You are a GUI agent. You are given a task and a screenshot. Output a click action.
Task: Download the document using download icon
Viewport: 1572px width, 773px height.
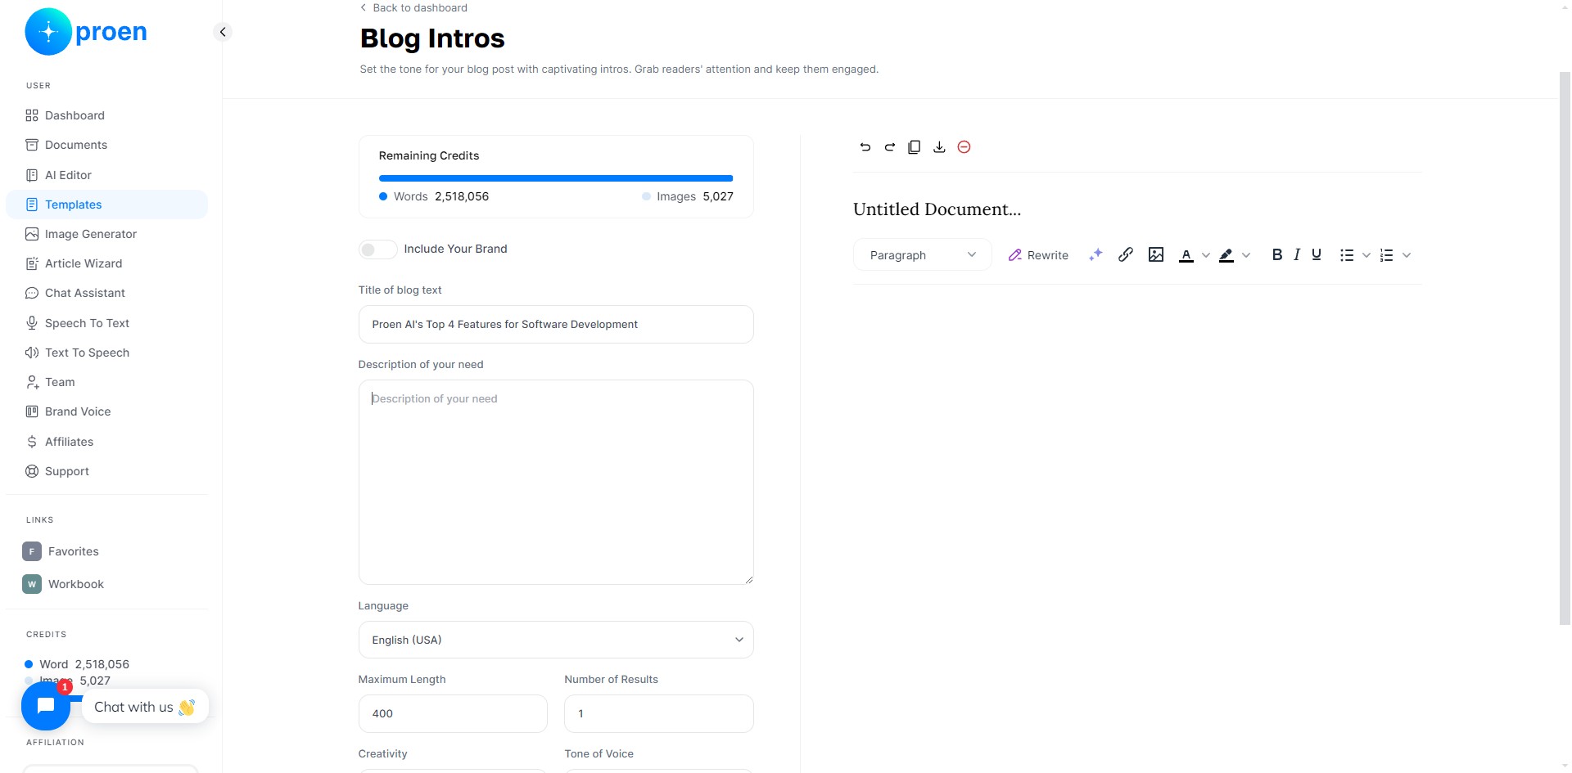(939, 147)
